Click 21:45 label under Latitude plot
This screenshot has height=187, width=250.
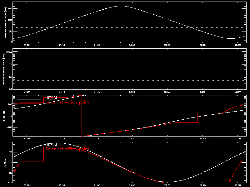click(132, 185)
